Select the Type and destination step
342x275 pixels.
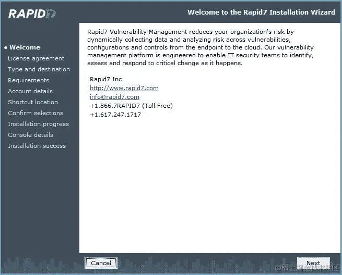pos(39,69)
